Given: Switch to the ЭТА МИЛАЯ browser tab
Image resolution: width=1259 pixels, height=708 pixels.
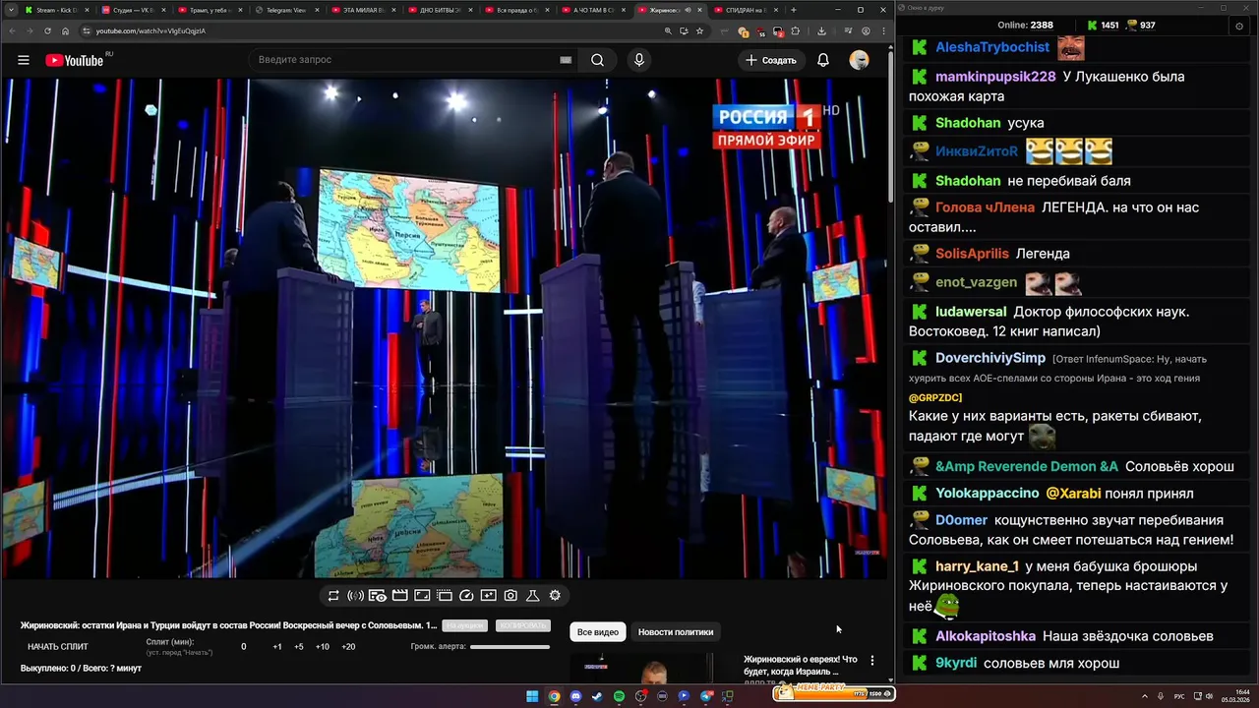Looking at the screenshot, I should [x=364, y=10].
